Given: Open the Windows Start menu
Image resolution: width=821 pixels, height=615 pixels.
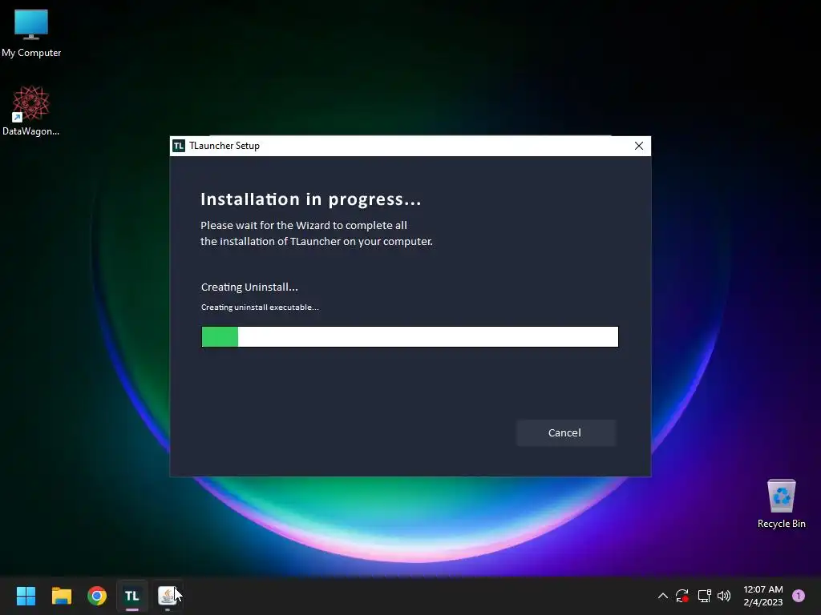Looking at the screenshot, I should [26, 596].
